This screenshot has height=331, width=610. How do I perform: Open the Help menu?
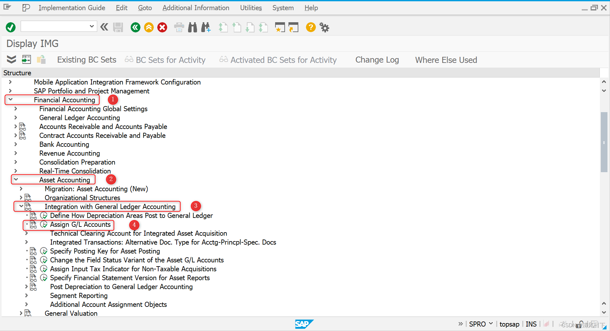311,8
